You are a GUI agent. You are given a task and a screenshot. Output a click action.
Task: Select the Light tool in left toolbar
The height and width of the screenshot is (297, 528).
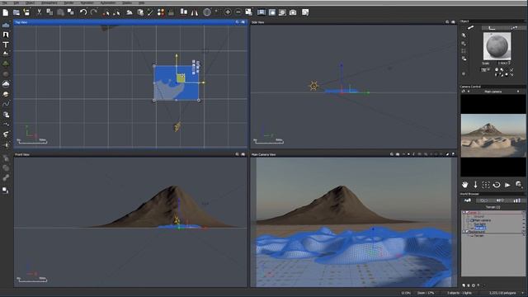(6, 145)
